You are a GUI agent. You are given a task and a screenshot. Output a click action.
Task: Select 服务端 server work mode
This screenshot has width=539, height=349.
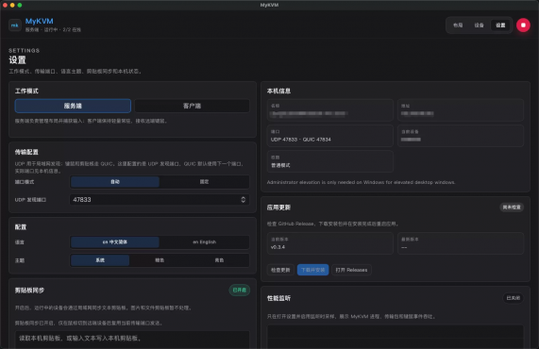click(73, 106)
